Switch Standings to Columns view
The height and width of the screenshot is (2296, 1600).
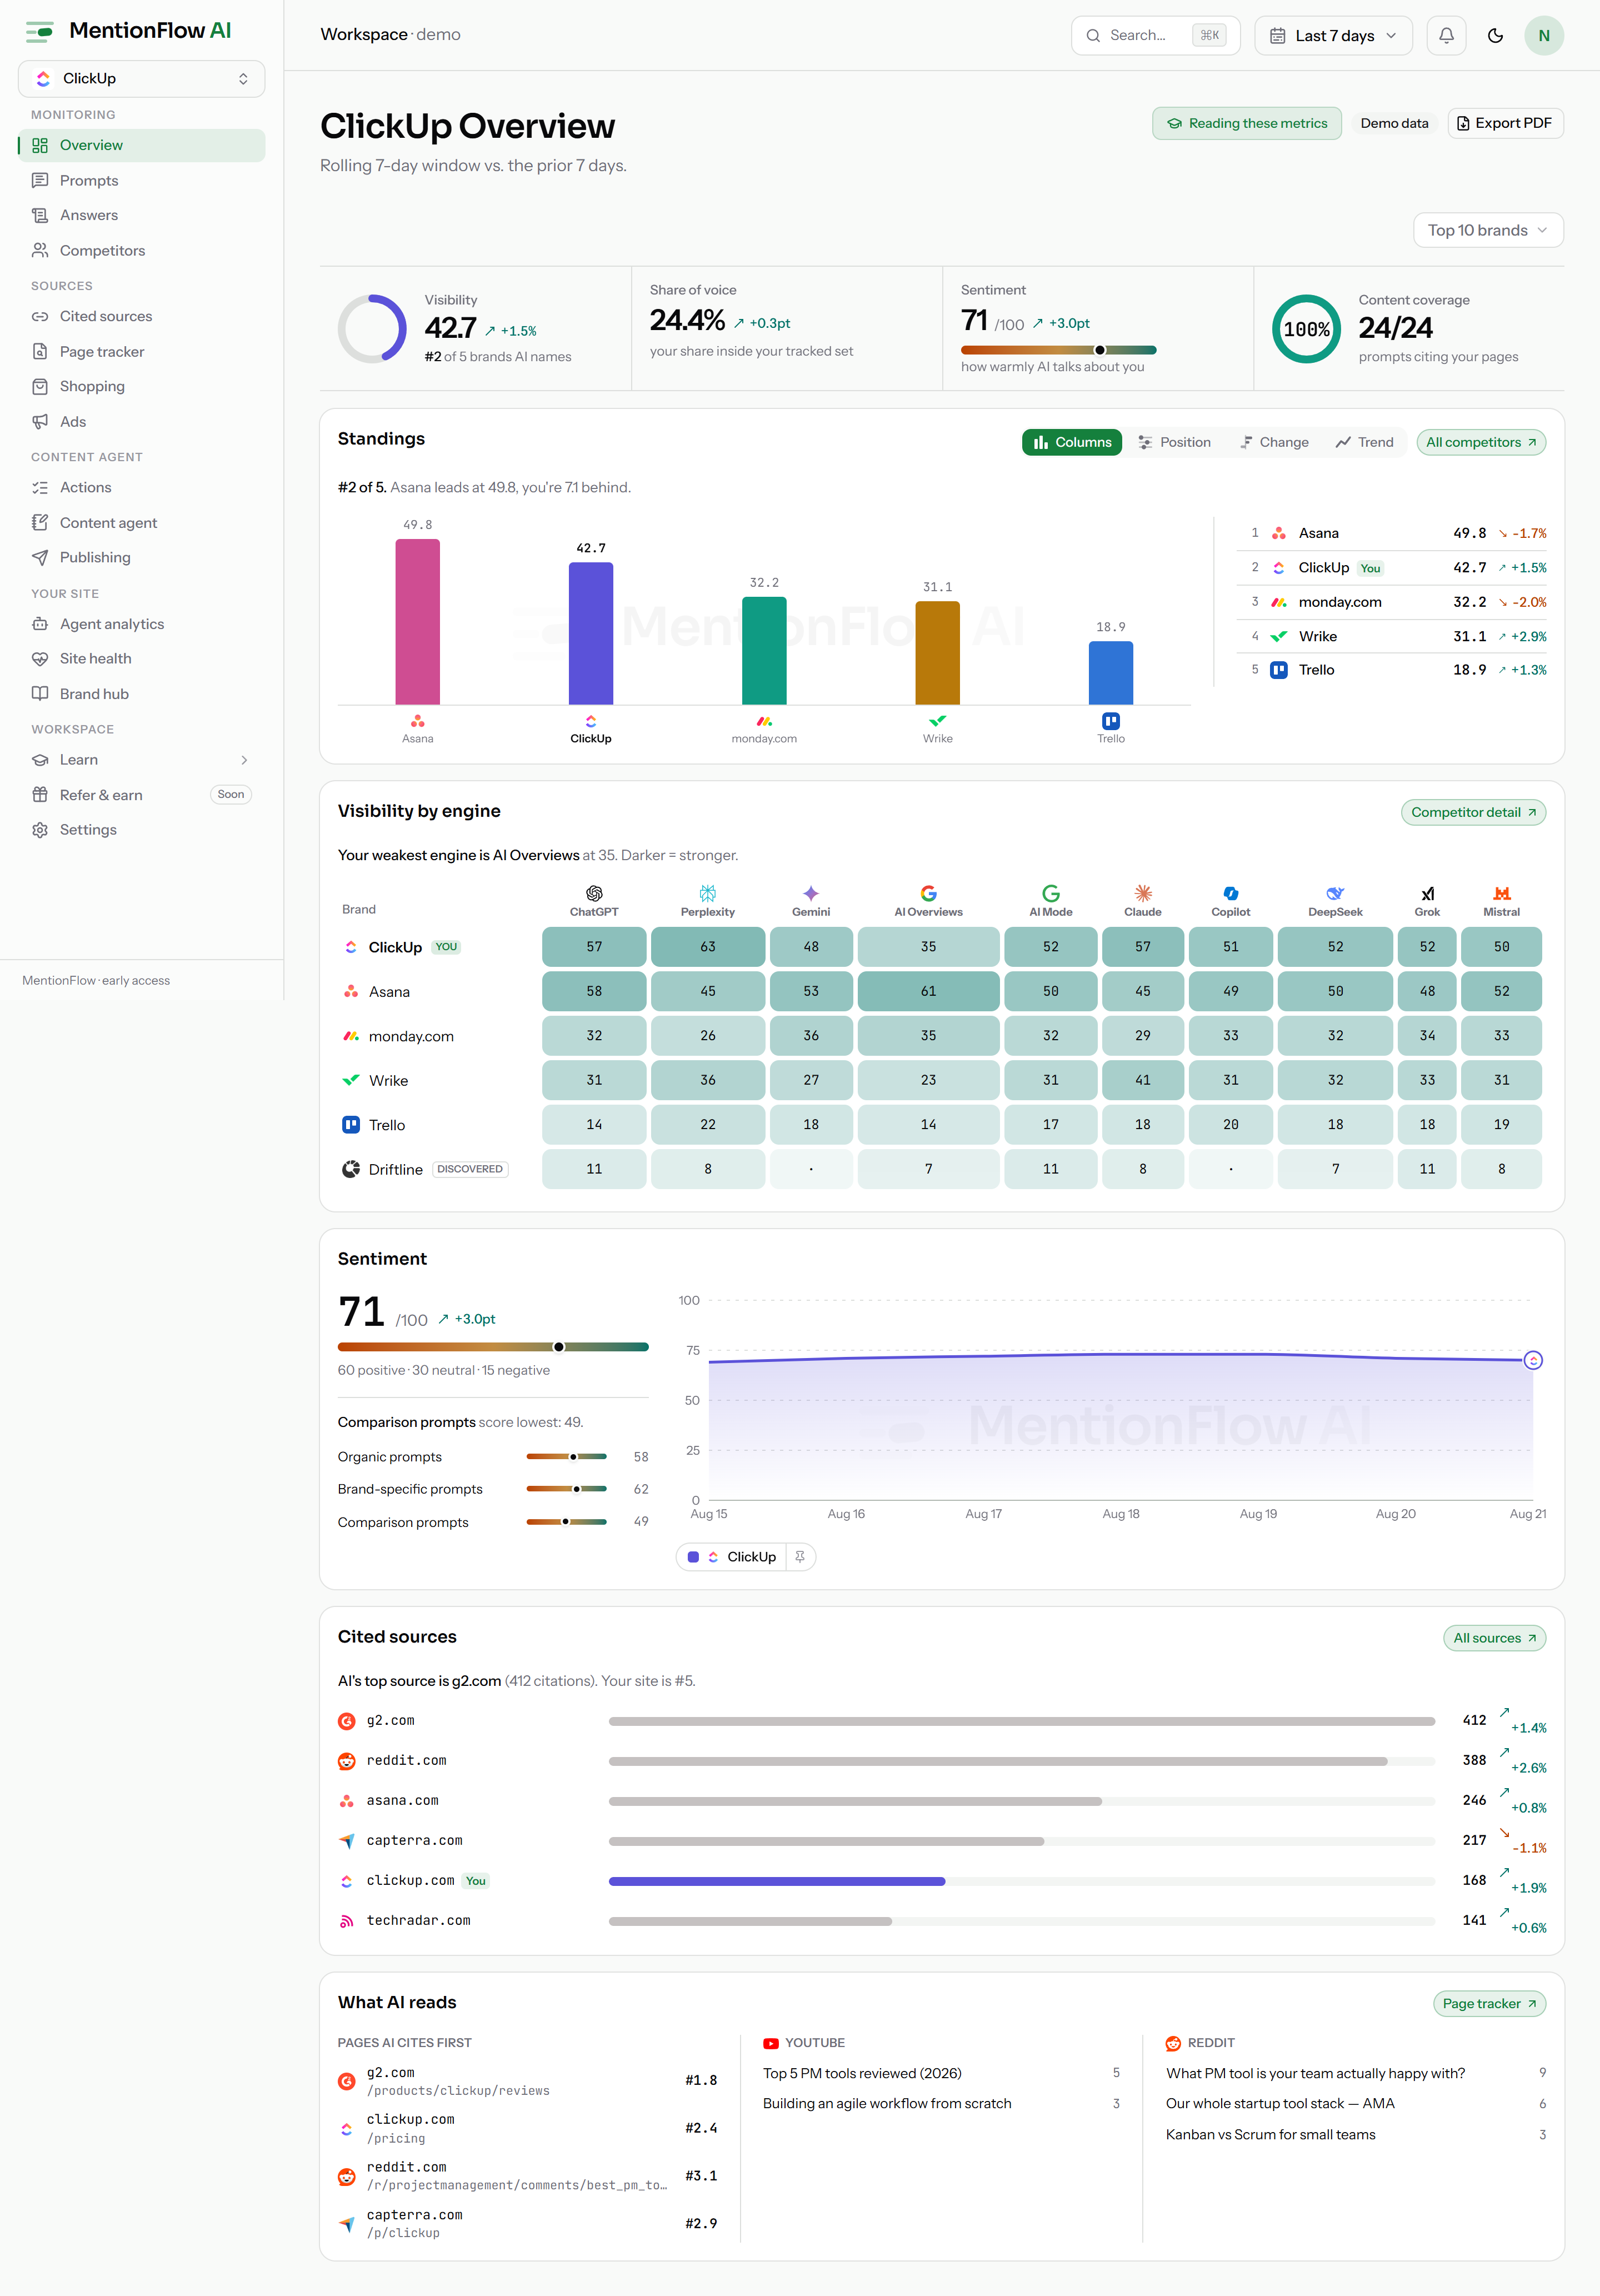[x=1072, y=442]
